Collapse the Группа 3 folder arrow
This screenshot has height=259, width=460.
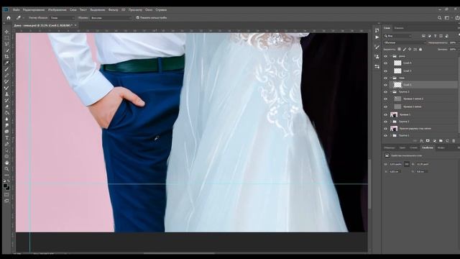point(391,92)
